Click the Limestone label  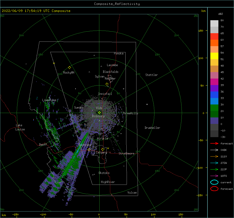click(49, 100)
